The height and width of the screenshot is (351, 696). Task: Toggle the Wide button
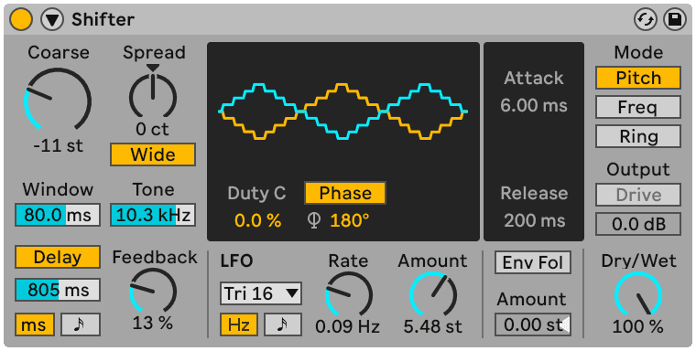tap(153, 154)
